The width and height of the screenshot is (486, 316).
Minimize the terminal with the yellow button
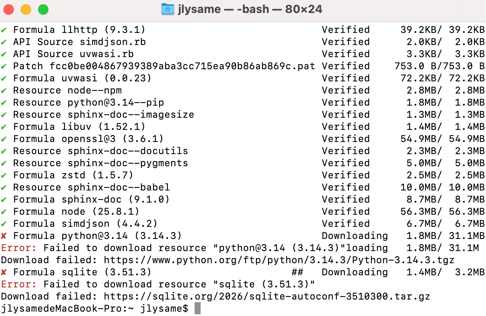point(26,9)
